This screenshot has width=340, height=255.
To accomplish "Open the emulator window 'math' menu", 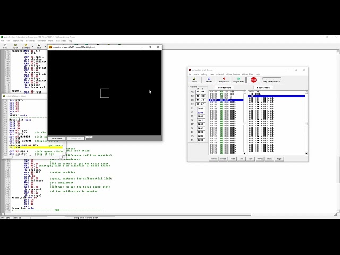I will pos(196,74).
